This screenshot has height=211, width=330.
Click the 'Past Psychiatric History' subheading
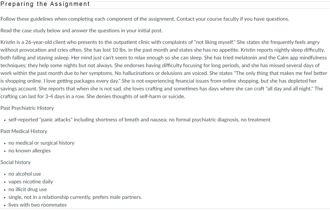pos(27,108)
